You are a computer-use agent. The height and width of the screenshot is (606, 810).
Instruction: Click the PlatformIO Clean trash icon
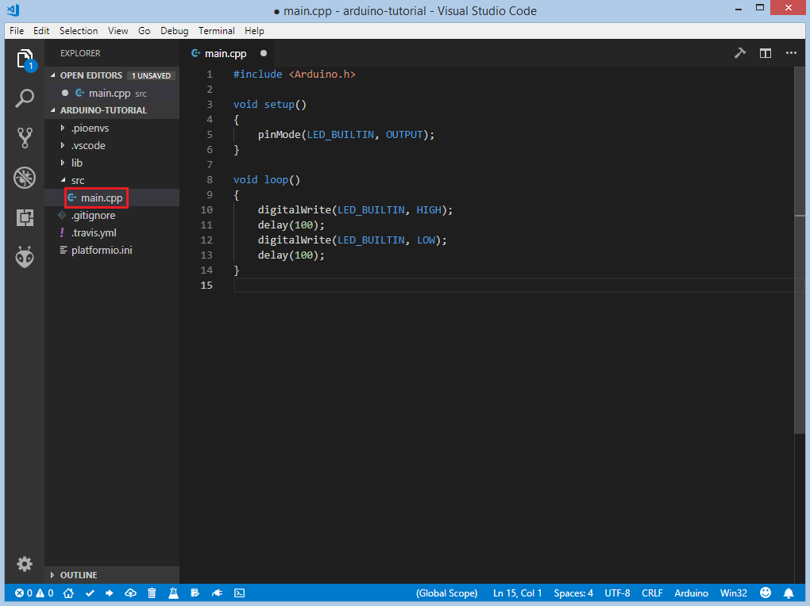tap(152, 593)
